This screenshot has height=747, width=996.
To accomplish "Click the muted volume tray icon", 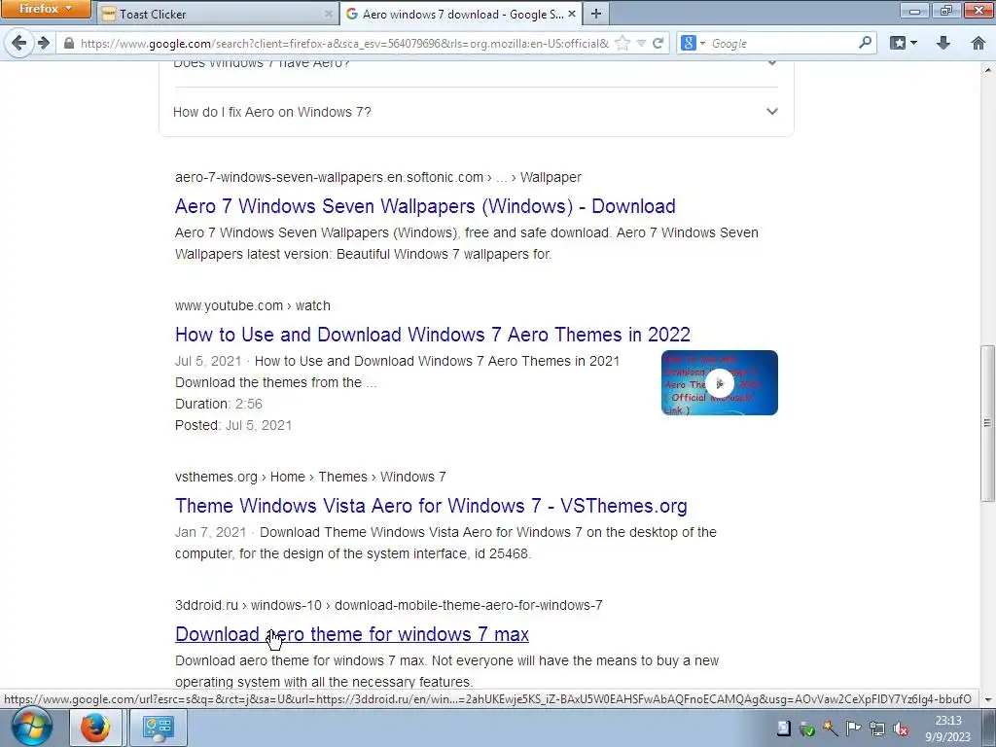I will (x=900, y=729).
